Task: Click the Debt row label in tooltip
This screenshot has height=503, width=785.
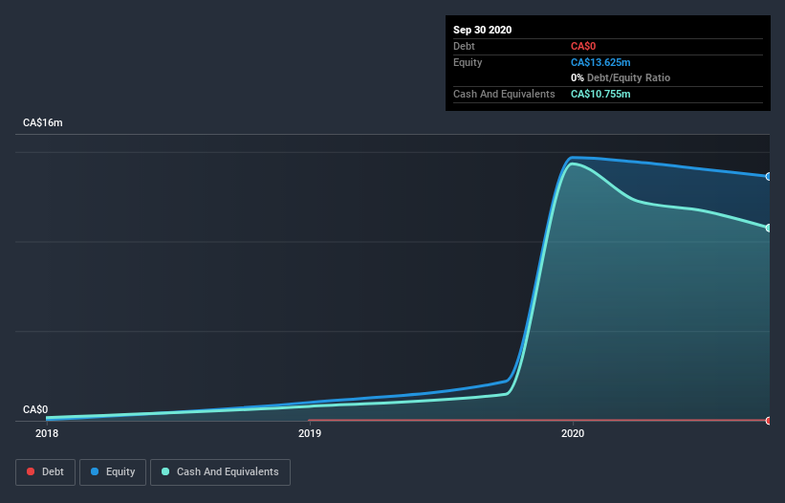Action: [464, 46]
